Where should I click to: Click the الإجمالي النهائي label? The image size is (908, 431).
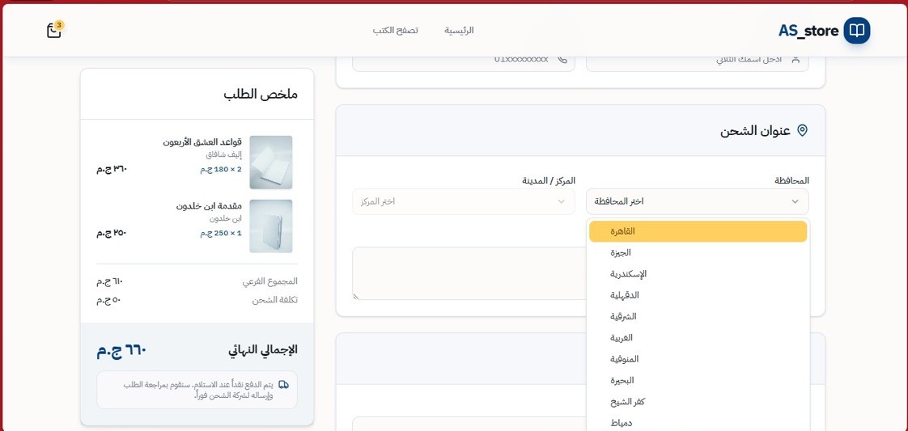(263, 350)
